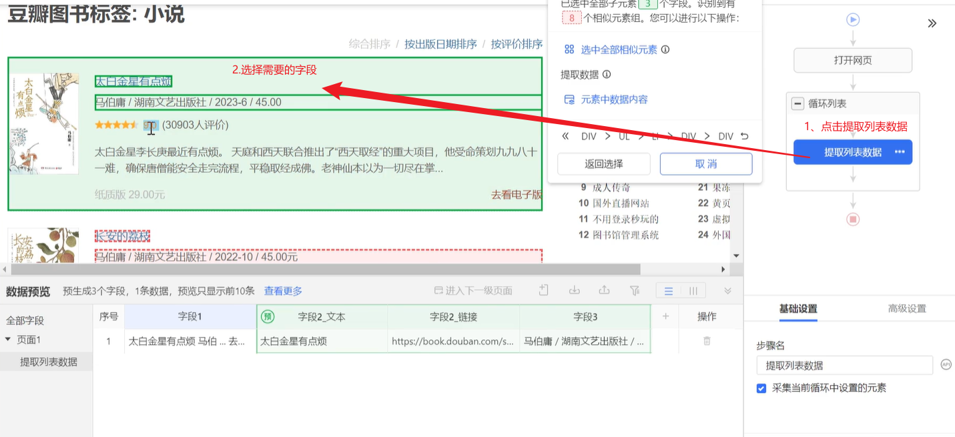This screenshot has width=955, height=437.
Task: Click the workflow stop (end) node
Action: pos(852,219)
